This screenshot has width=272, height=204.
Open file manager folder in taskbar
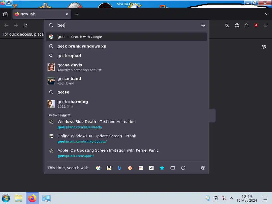pos(19,198)
